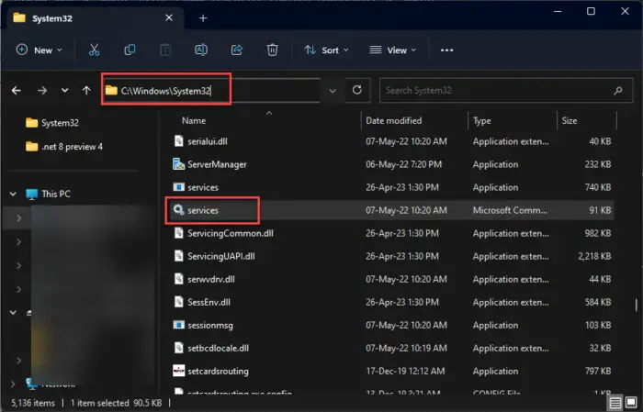The height and width of the screenshot is (412, 643).
Task: Go forward with the right arrow
Action: coord(42,91)
